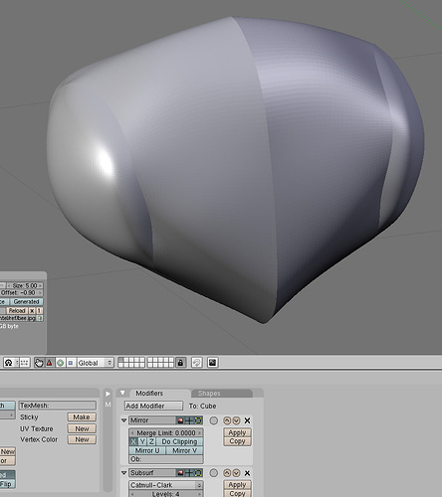Collapse the Subsurf modifier triangle
The image size is (442, 497).
[124, 473]
